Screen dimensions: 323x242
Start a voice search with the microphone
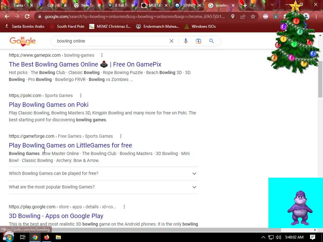185,41
